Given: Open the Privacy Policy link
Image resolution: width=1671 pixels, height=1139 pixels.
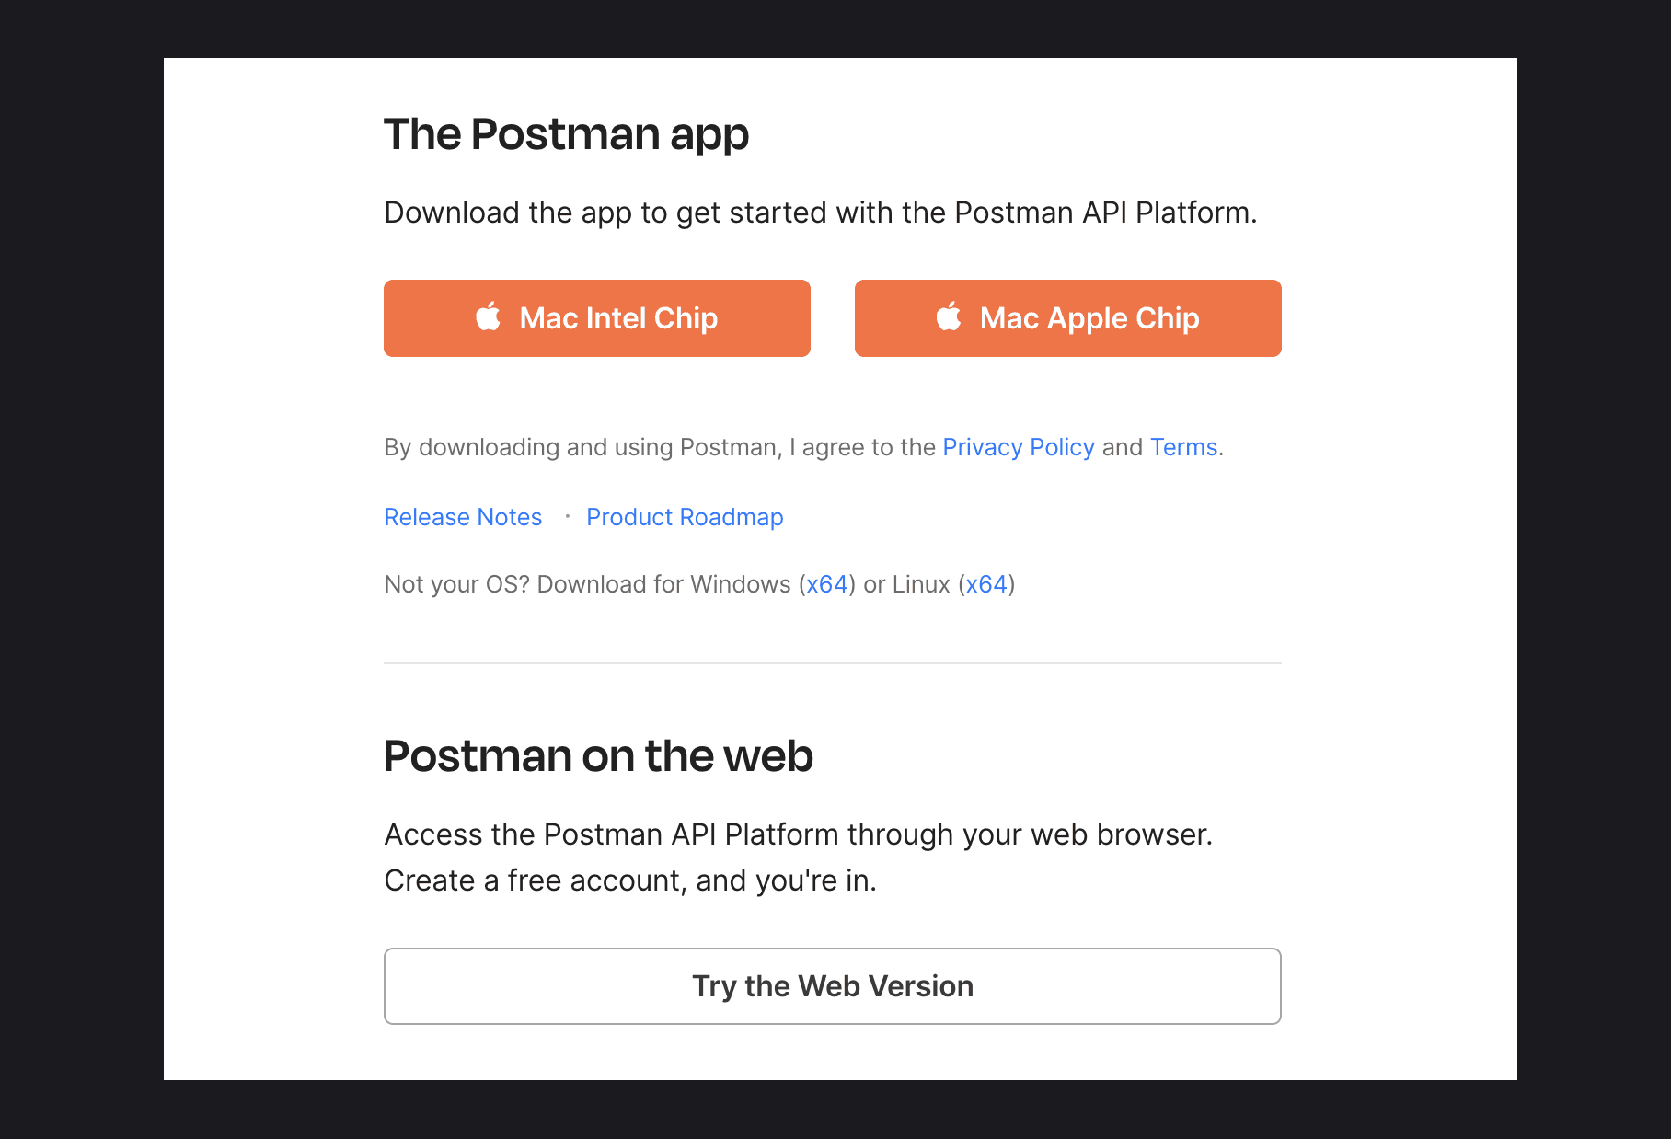Looking at the screenshot, I should point(1019,447).
